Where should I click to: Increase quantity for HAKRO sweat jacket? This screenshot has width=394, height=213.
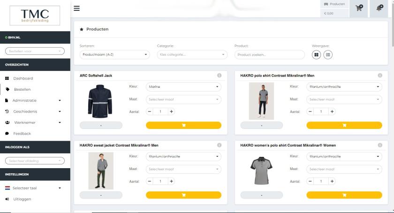[171, 181]
